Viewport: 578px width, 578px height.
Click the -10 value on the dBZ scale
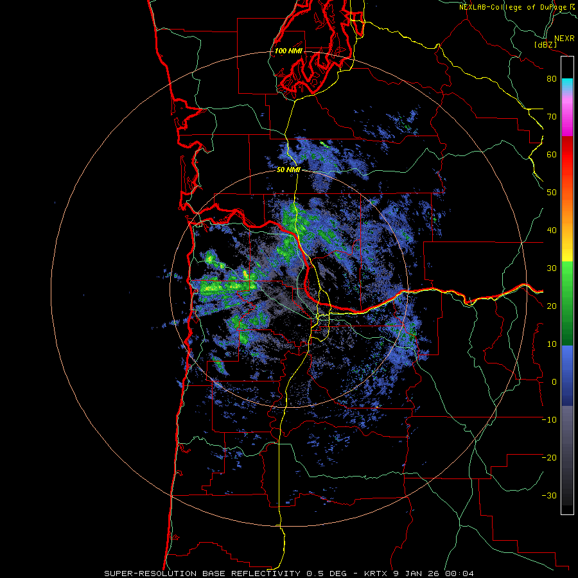(x=549, y=420)
